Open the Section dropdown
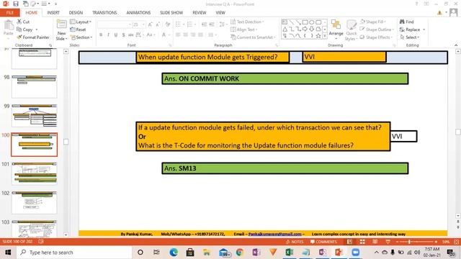 81,37
